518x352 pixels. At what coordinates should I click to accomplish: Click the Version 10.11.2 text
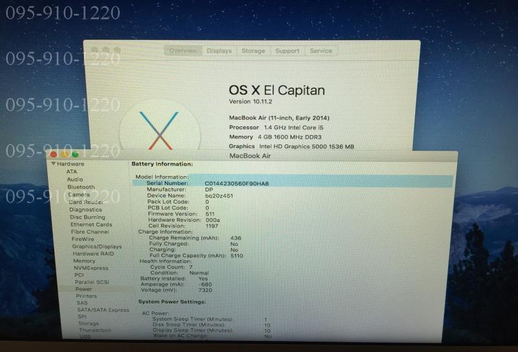pyautogui.click(x=251, y=102)
